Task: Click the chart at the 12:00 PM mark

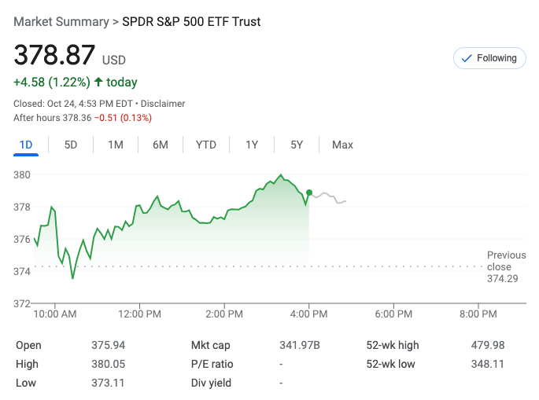Action: pos(140,236)
